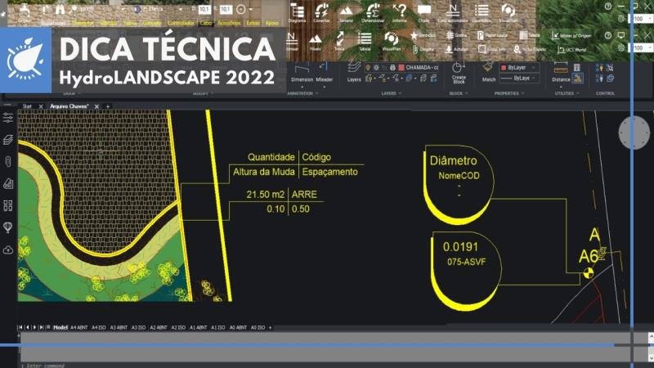Open the circle snap dropdown arrow

251,9
